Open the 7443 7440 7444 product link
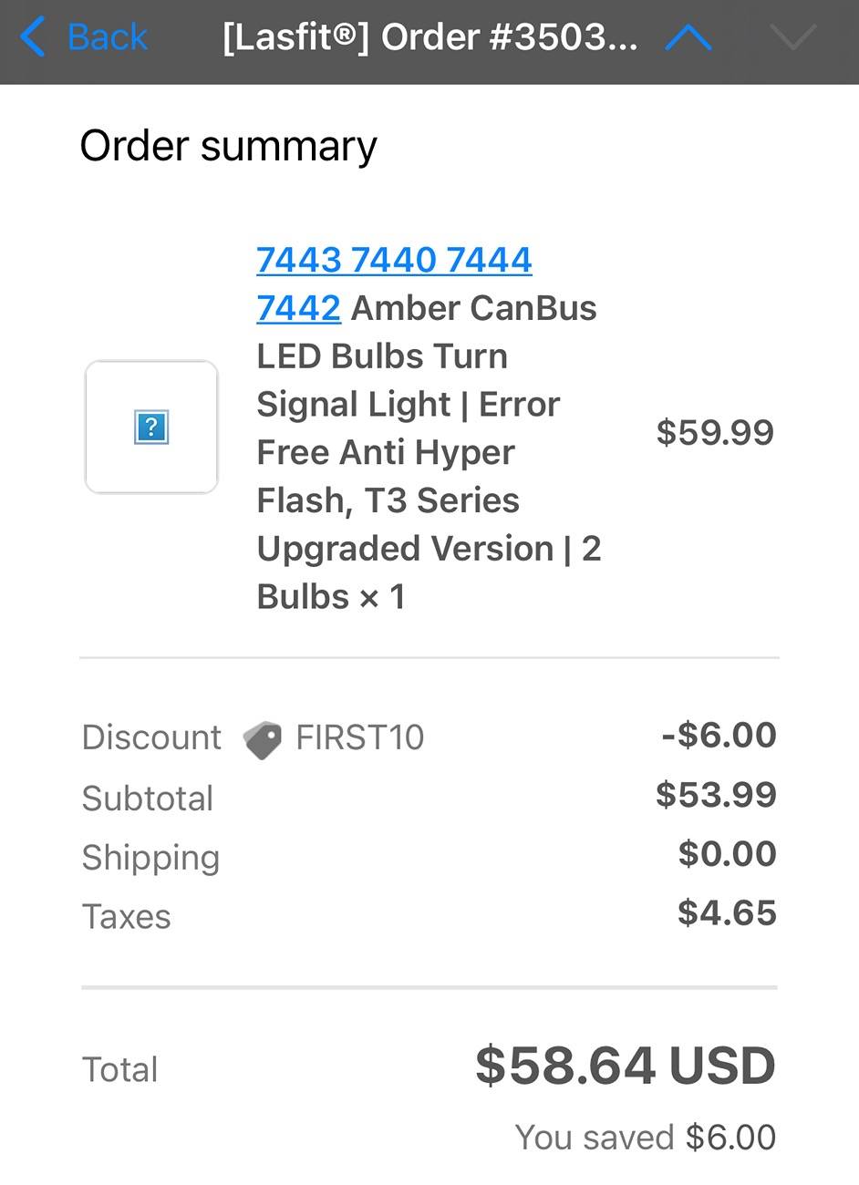 [394, 260]
